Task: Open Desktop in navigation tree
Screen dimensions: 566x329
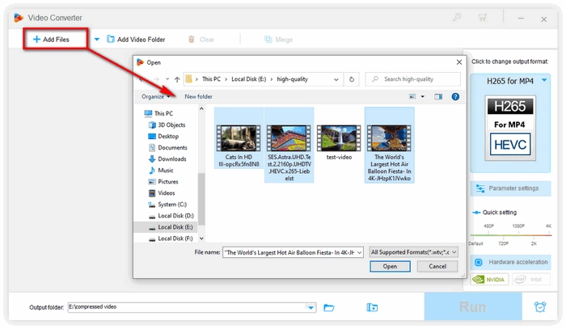Action: 163,136
